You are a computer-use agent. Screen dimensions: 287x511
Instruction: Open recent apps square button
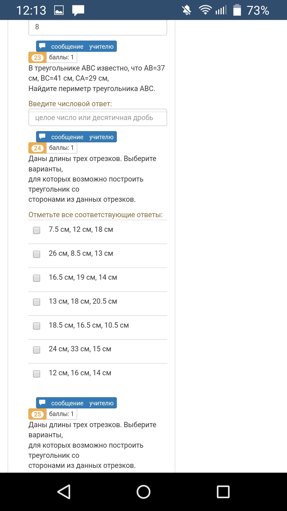point(223,492)
